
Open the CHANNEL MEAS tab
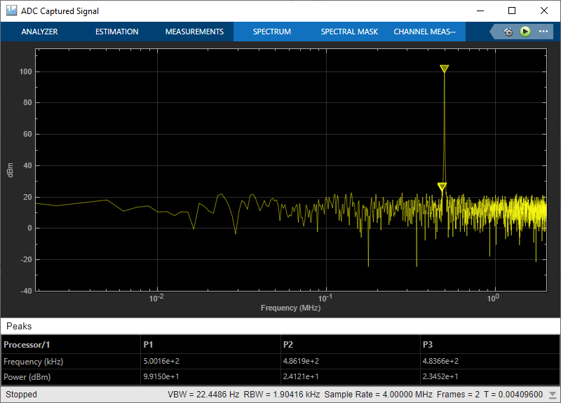pyautogui.click(x=424, y=32)
